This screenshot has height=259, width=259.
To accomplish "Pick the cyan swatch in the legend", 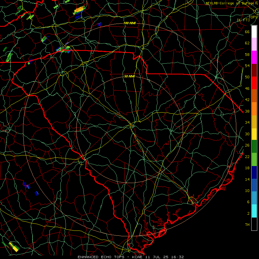I will pyautogui.click(x=254, y=211).
